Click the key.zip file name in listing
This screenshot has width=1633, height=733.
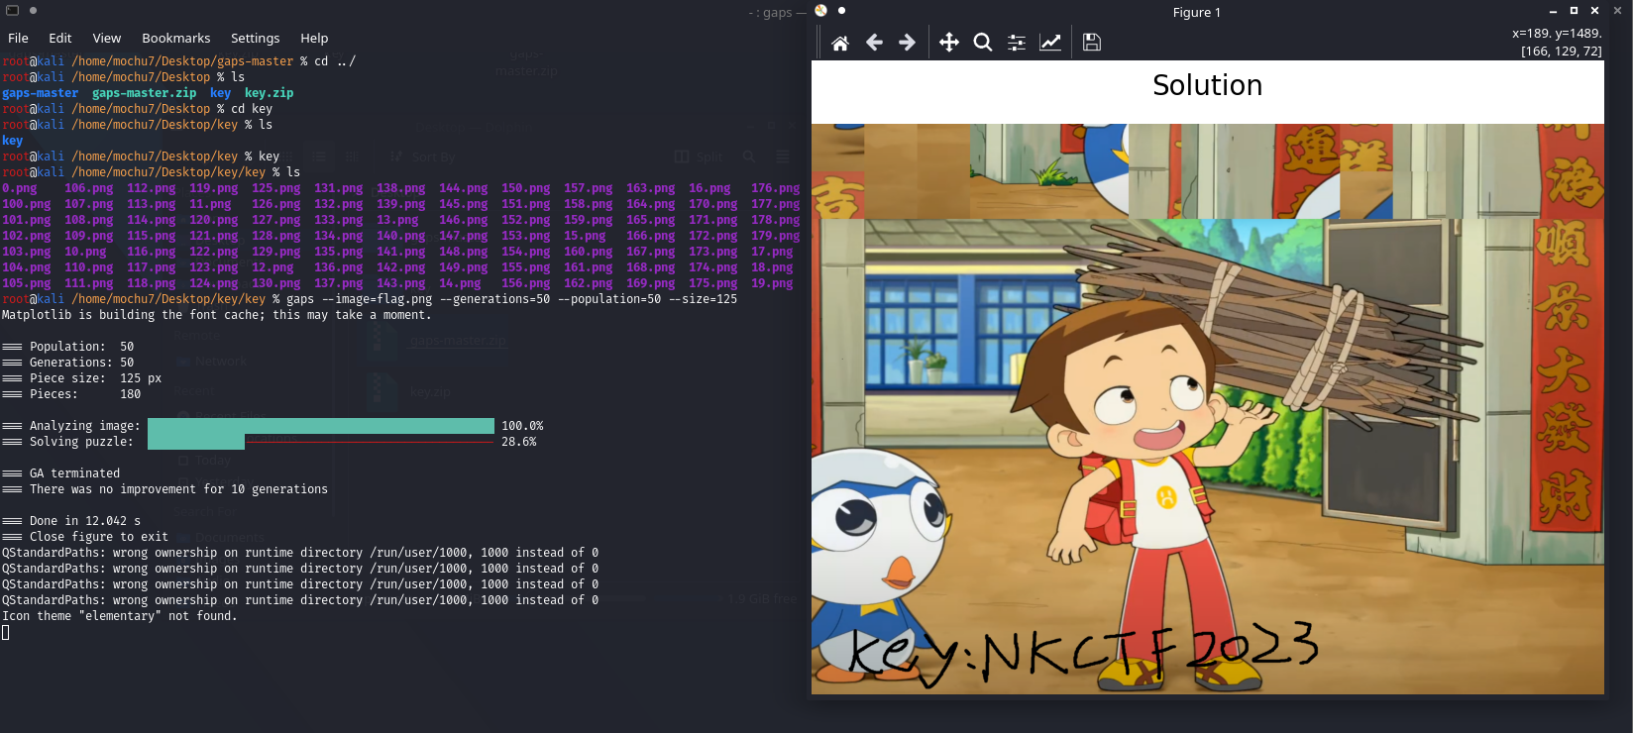click(x=270, y=93)
